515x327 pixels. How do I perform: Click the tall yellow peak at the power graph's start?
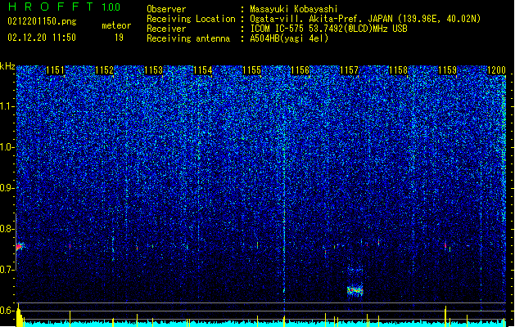pyautogui.click(x=19, y=316)
